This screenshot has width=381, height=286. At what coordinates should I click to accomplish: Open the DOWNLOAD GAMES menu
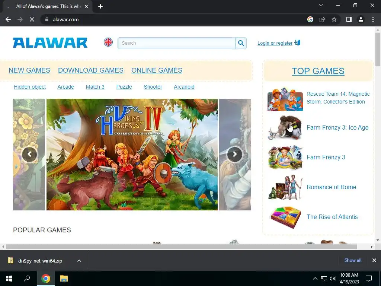click(x=91, y=70)
